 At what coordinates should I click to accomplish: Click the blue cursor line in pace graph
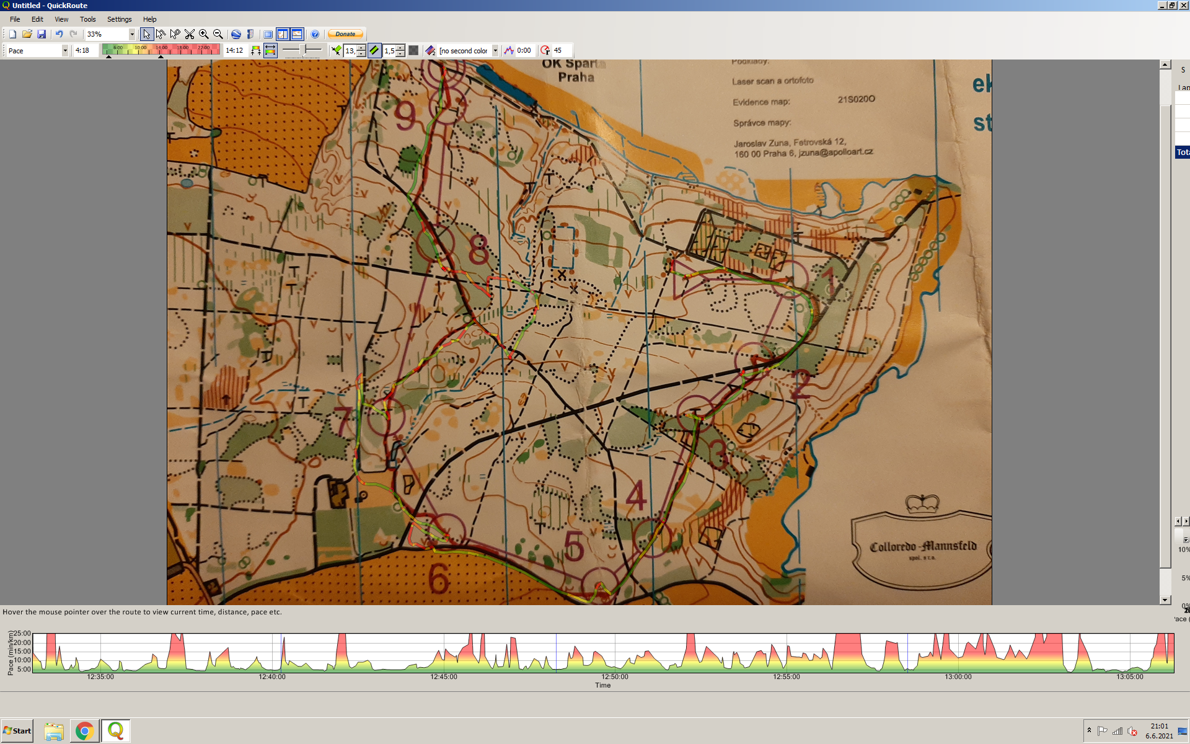click(907, 652)
